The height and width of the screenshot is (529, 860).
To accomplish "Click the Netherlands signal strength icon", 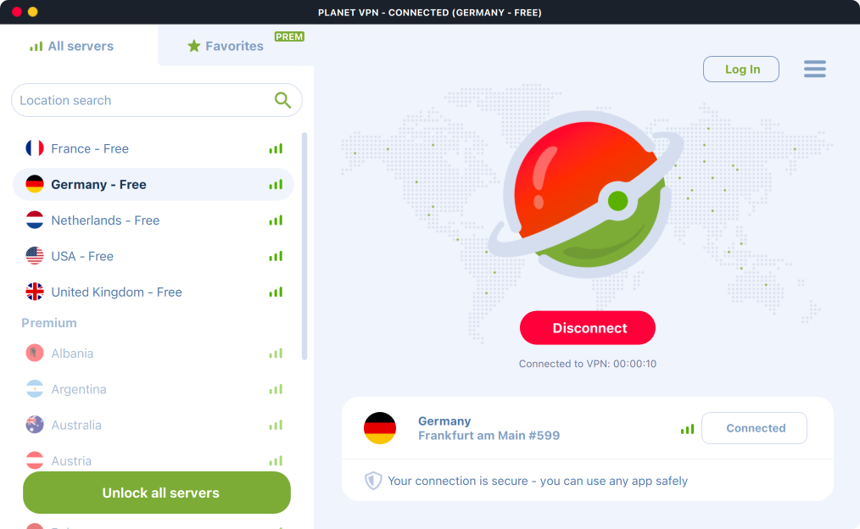I will point(276,220).
